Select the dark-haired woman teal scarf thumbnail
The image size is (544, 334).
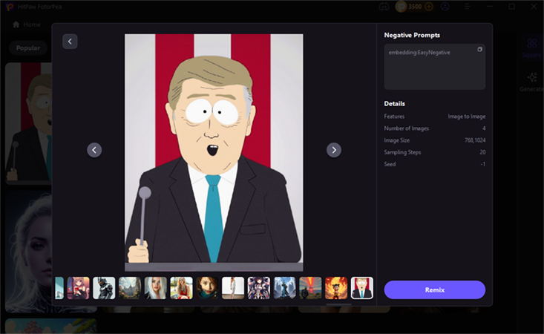tap(207, 288)
